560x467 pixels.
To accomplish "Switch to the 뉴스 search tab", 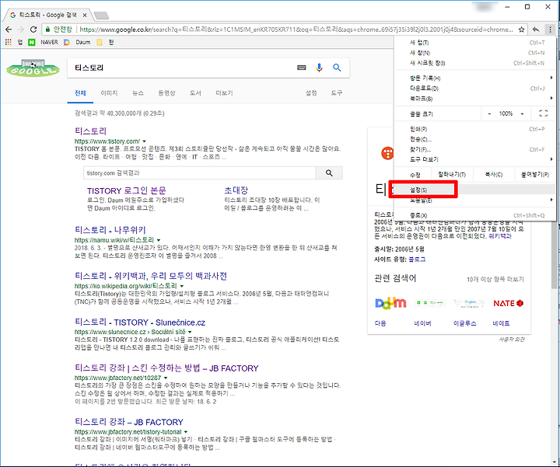I will pos(138,92).
